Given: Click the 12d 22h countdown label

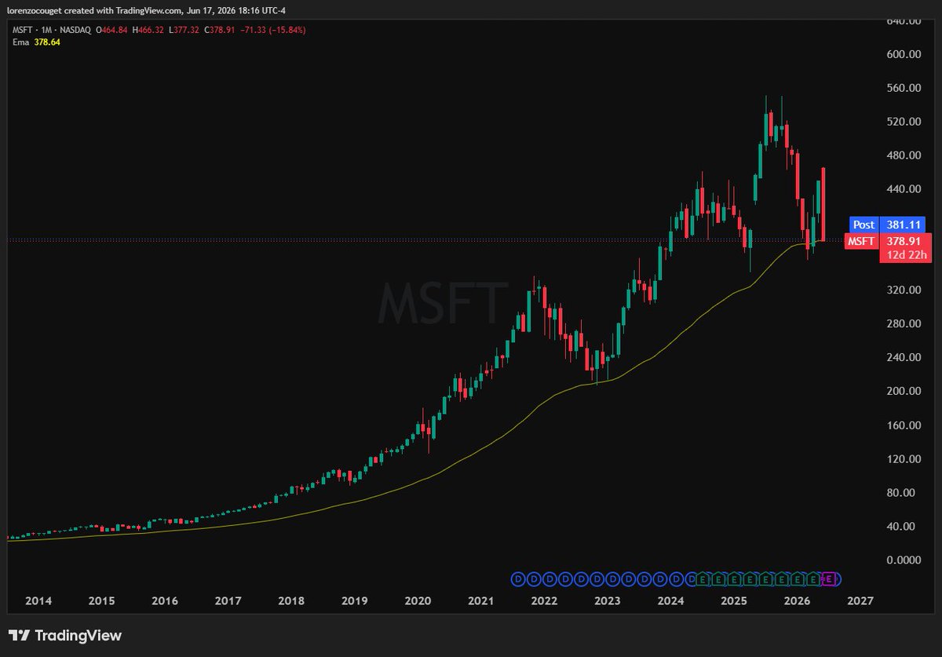Looking at the screenshot, I should click(907, 256).
